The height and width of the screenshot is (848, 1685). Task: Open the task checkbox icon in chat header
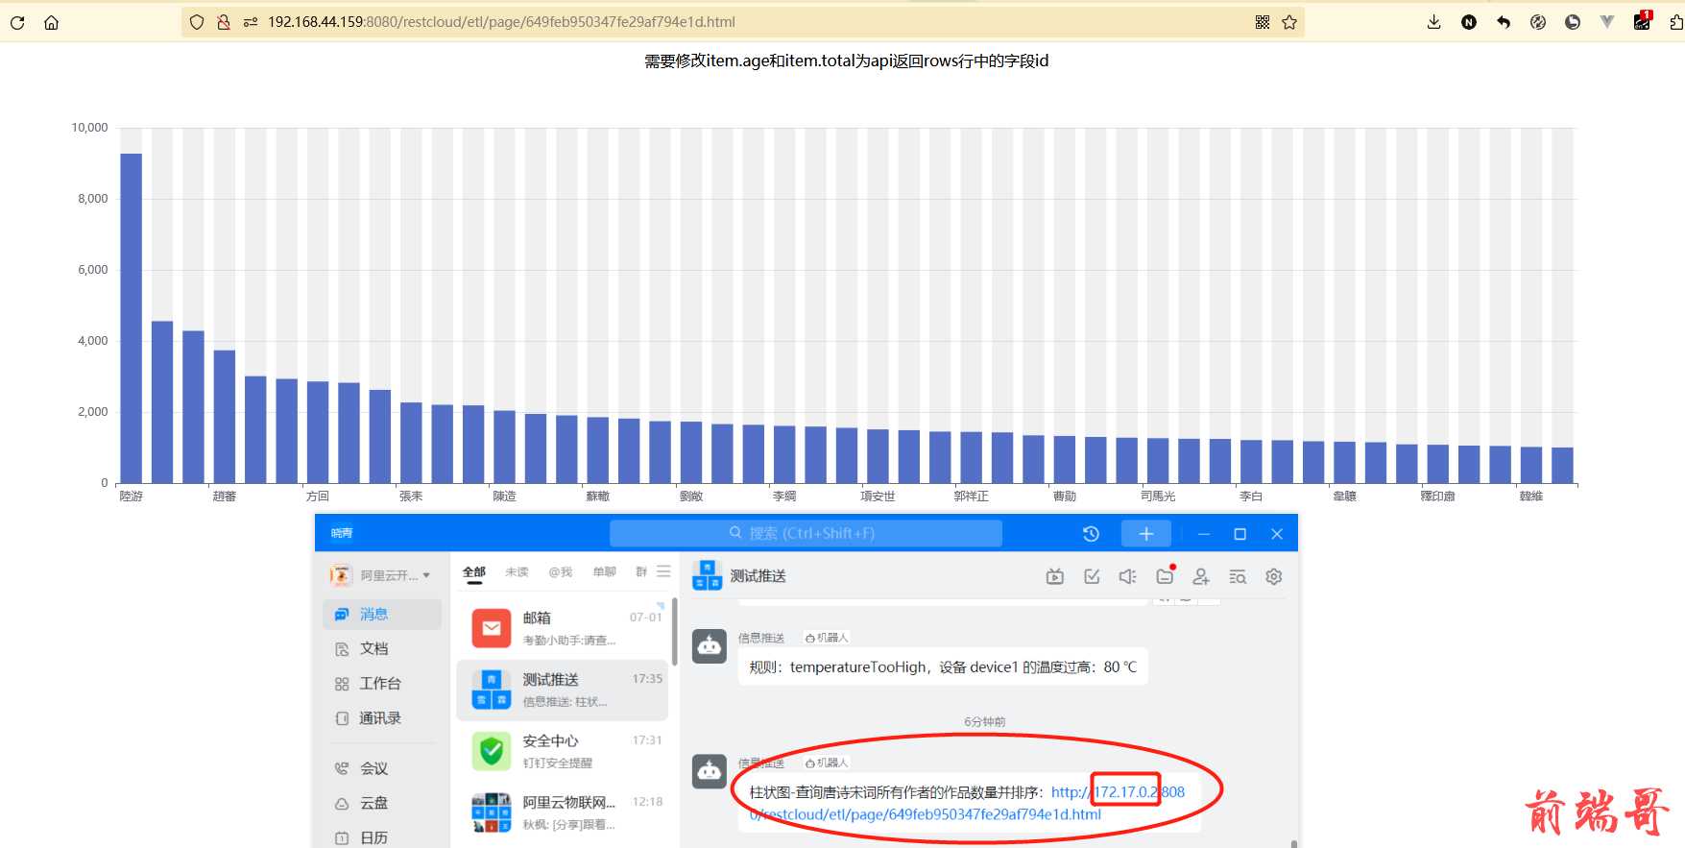click(1092, 576)
